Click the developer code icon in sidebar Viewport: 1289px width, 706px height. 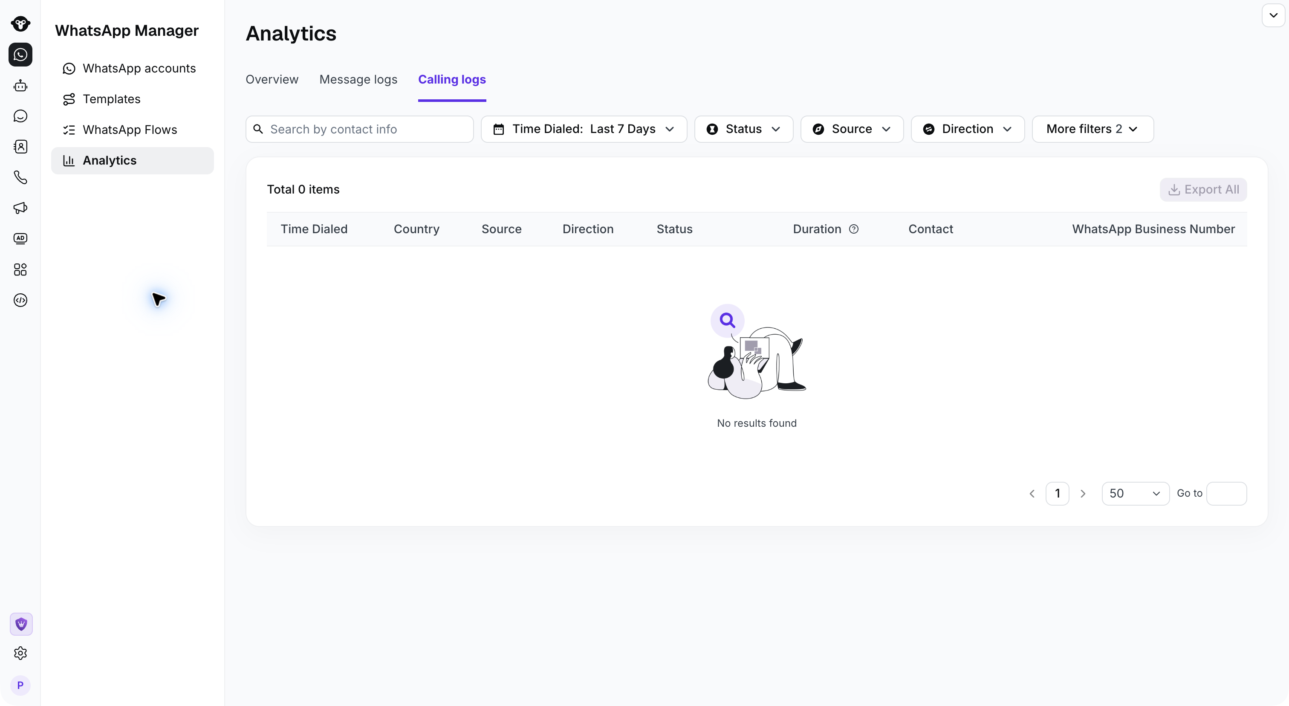20,300
